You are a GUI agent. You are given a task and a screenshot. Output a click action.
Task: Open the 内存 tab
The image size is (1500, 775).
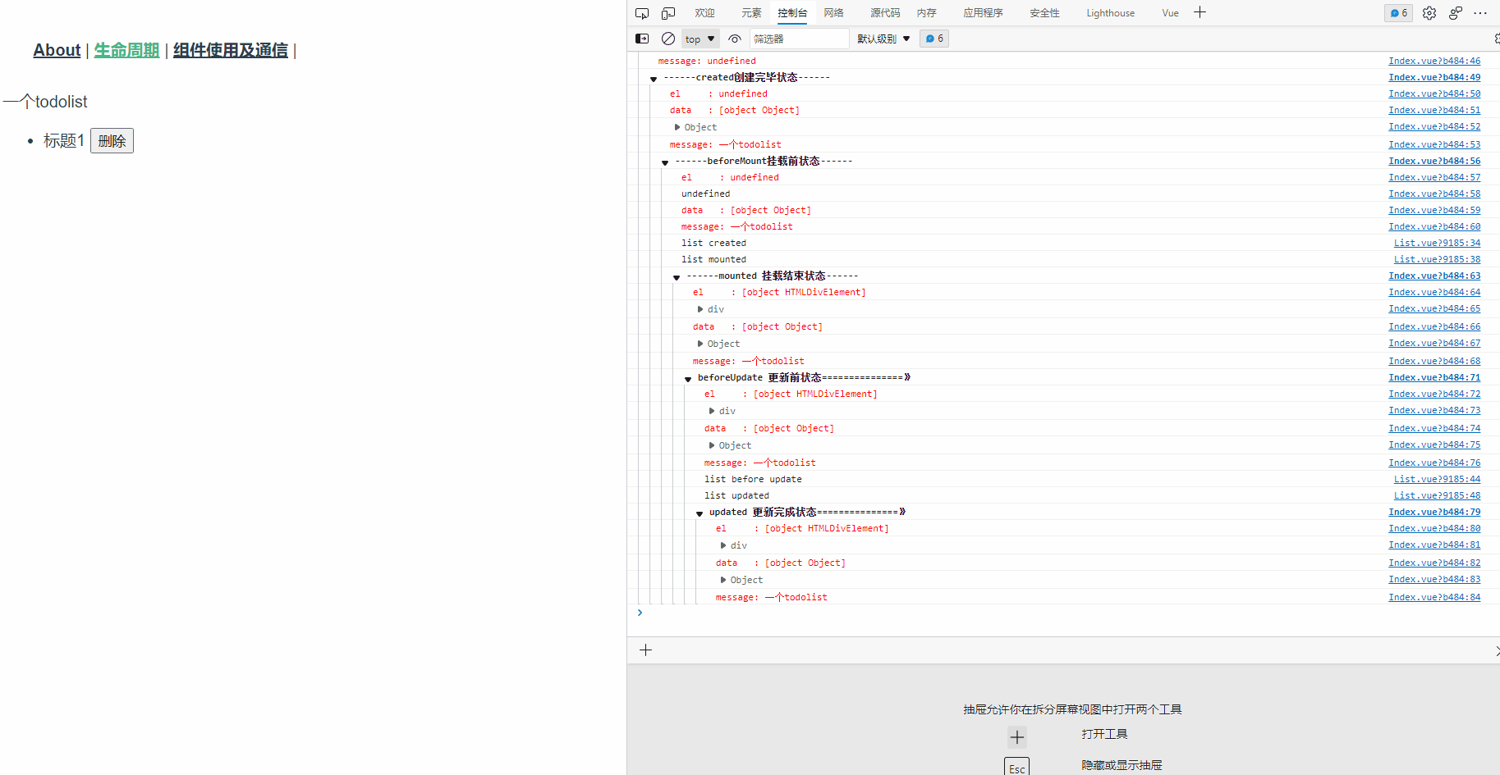927,13
